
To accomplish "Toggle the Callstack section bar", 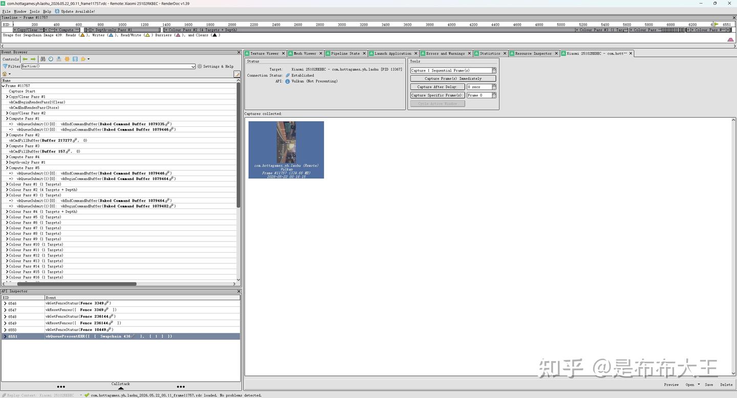I will [x=121, y=385].
